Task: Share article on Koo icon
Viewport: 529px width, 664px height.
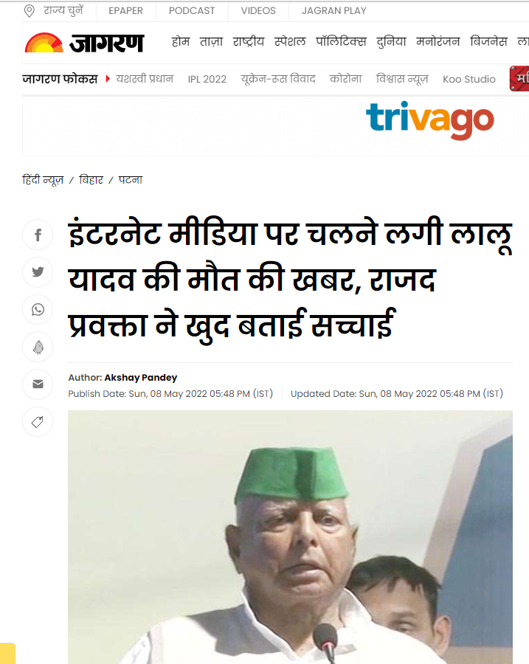Action: 38,347
